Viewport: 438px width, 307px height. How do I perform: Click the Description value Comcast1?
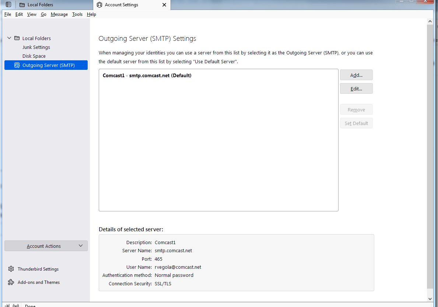(x=165, y=243)
